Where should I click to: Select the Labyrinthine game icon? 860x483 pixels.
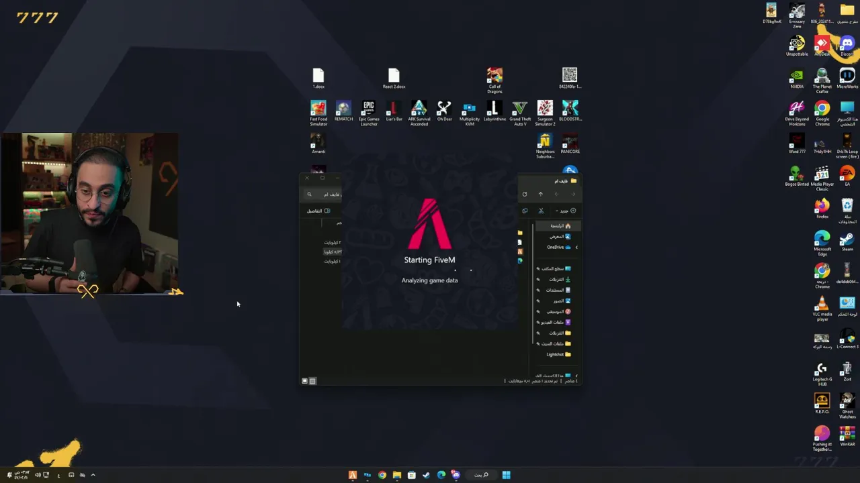point(494,111)
